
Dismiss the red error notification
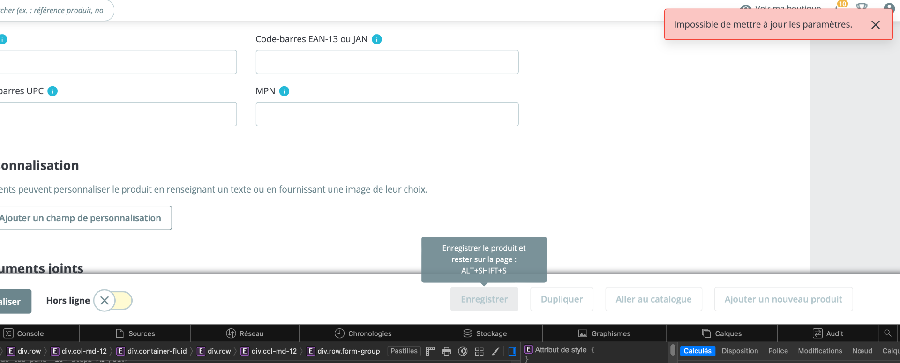click(875, 25)
